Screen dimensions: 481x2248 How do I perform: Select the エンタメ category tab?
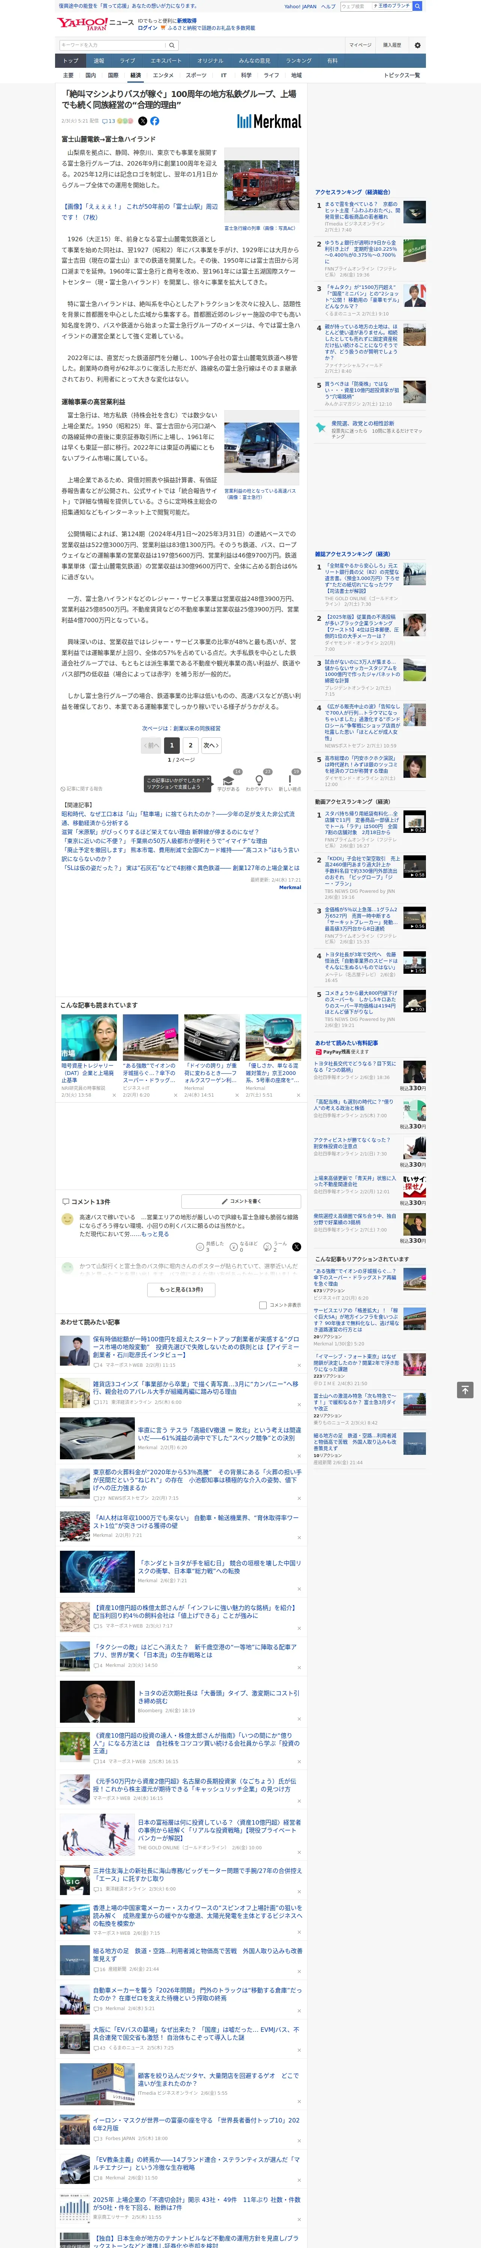tap(163, 75)
